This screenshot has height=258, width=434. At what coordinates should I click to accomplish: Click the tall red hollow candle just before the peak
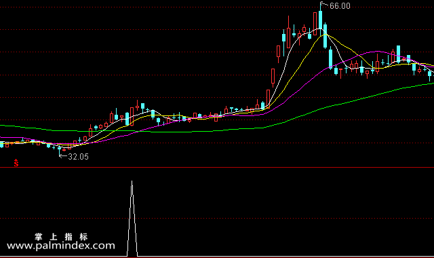315,24
